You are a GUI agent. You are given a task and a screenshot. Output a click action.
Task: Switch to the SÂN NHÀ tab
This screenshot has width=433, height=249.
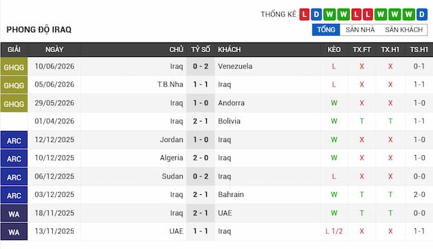pos(360,29)
